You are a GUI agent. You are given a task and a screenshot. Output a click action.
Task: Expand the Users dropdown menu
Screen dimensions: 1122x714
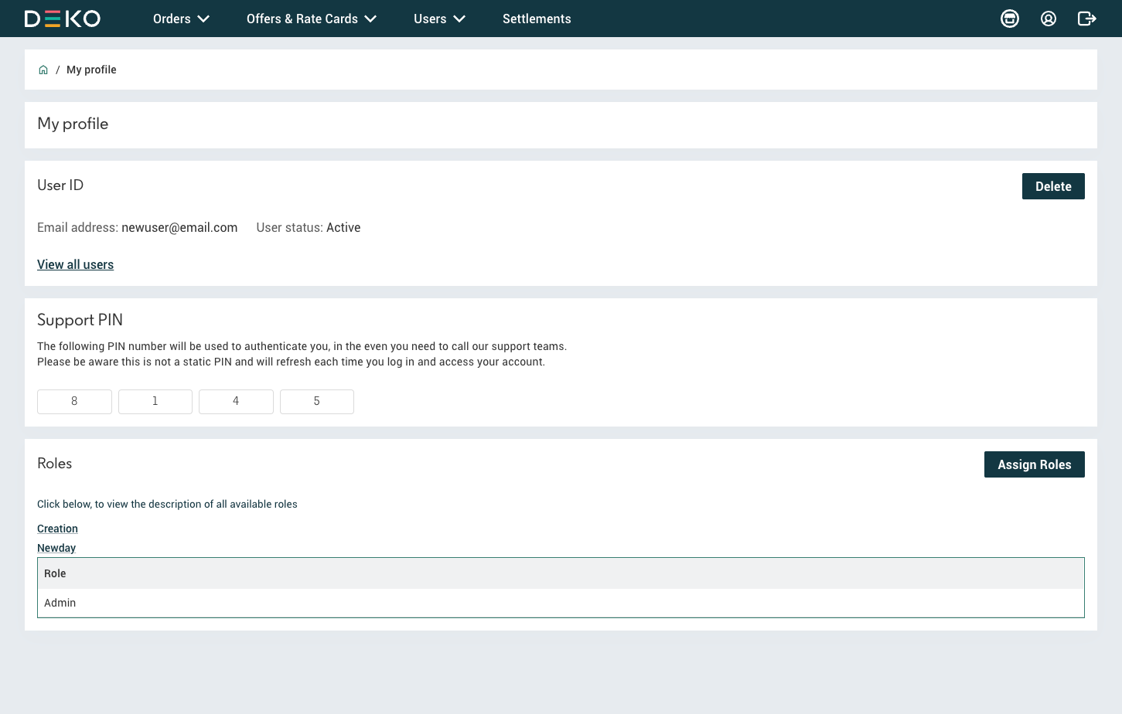point(439,19)
